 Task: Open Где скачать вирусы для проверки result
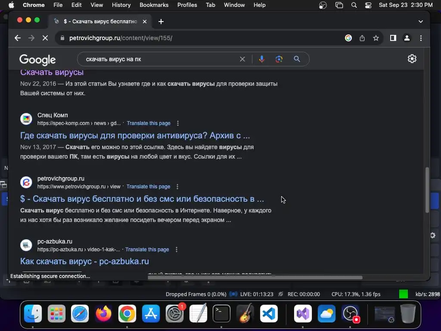(x=135, y=135)
